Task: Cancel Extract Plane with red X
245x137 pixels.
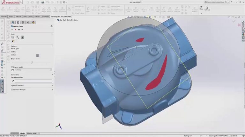Action: 15,29
